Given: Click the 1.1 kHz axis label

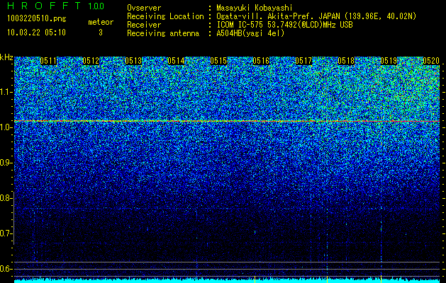Looking at the screenshot, I should click(6, 92).
